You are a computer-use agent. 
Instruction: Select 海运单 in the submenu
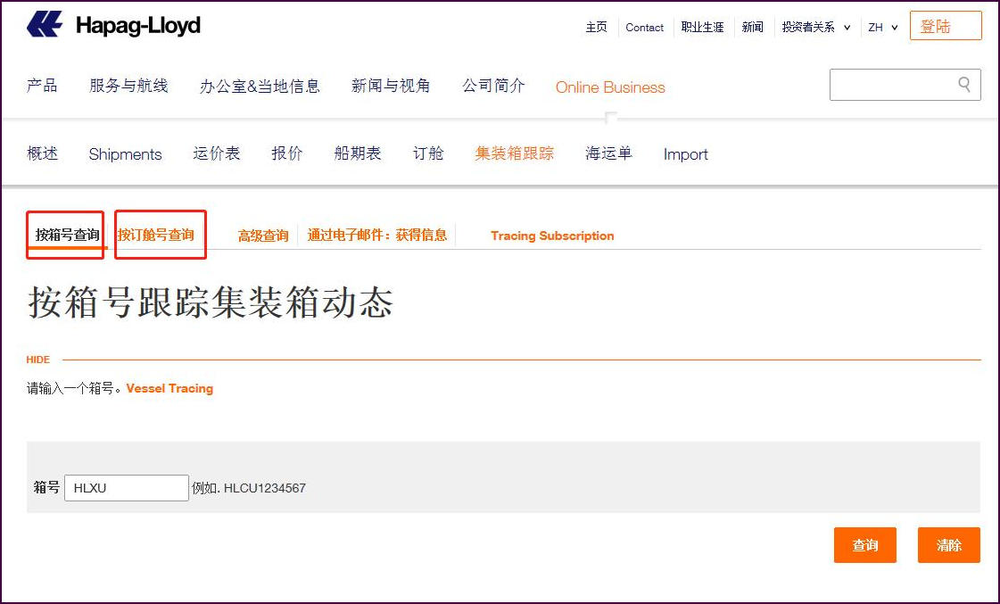(x=608, y=153)
